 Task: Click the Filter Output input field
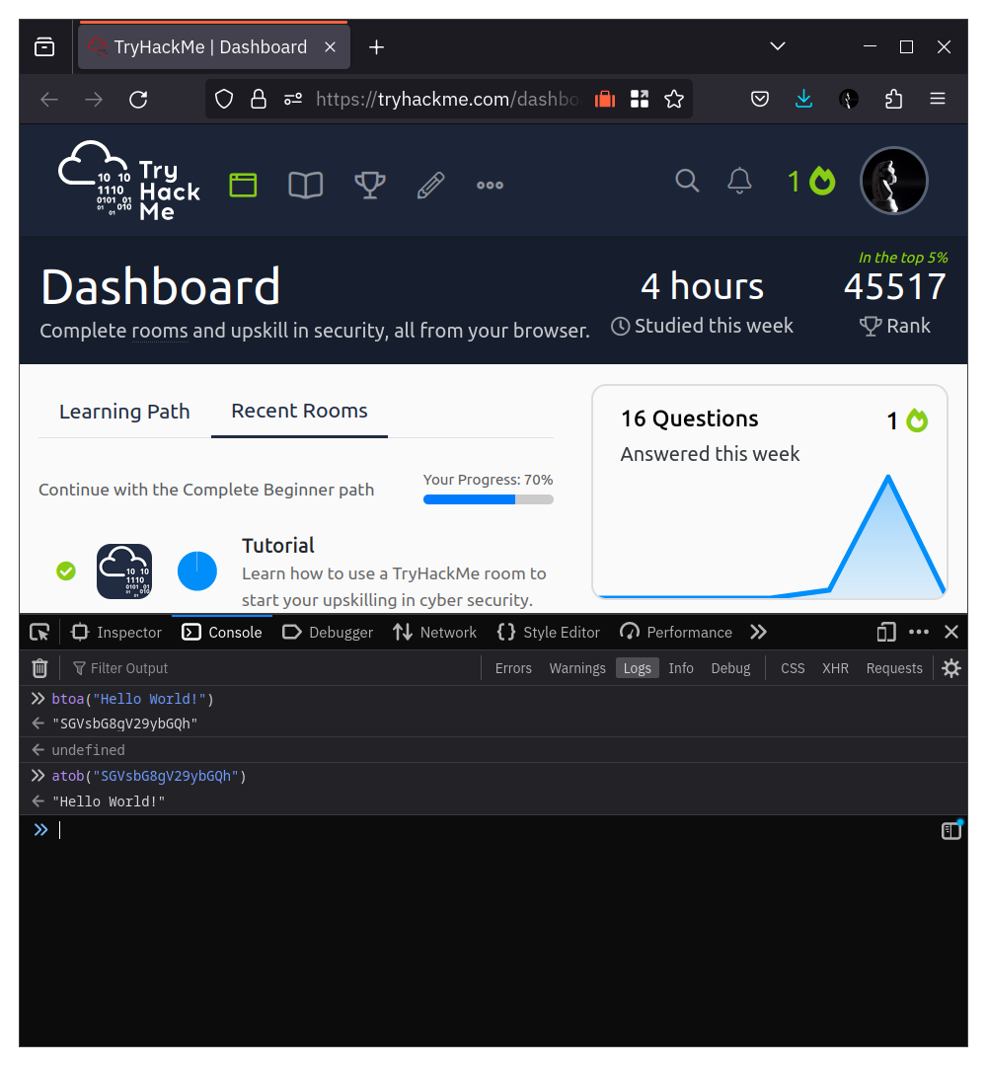(x=276, y=668)
